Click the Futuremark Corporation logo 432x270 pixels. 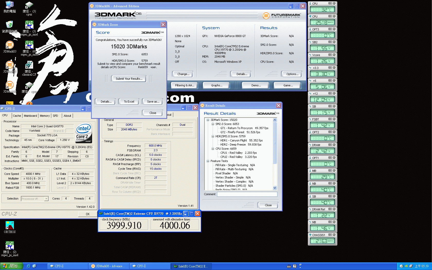[282, 16]
